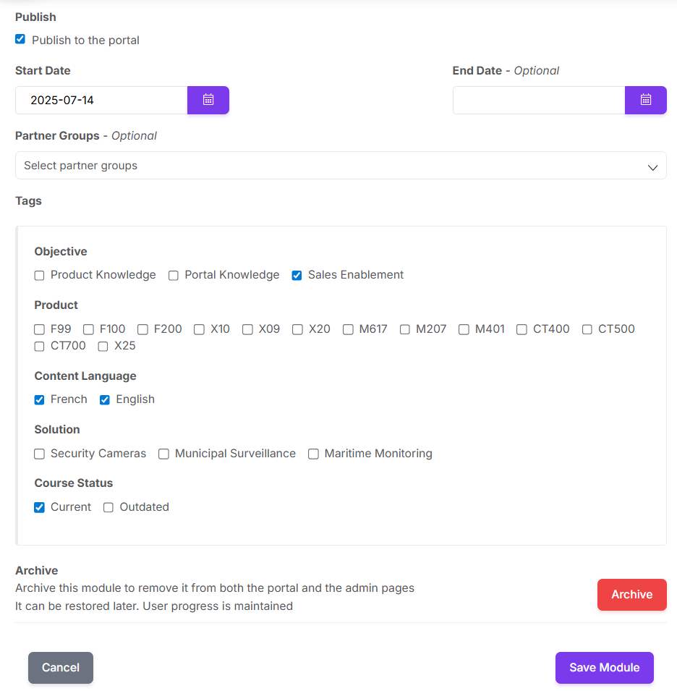Expand the Partner Groups dropdown

click(341, 165)
